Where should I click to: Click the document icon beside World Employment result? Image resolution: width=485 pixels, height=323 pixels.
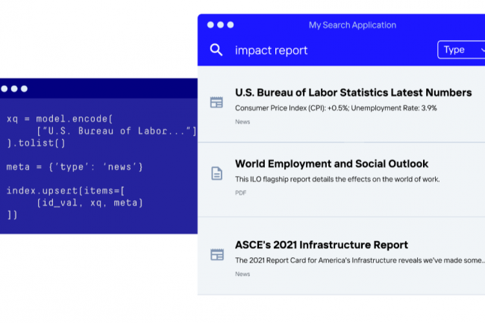coord(217,173)
